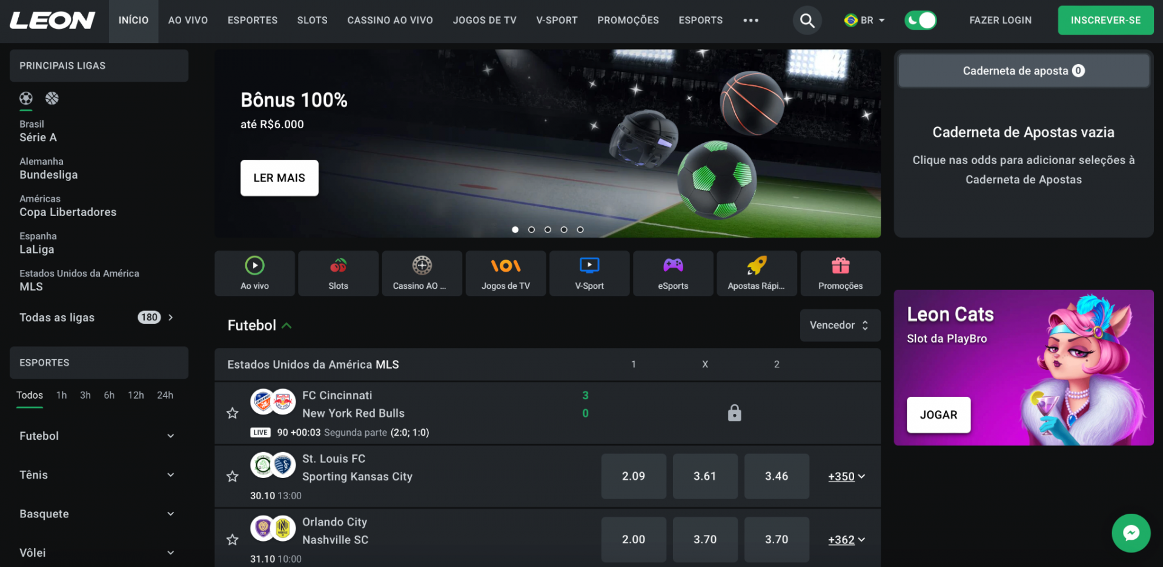Click LER MAIS on bonus banner
The height and width of the screenshot is (567, 1163).
(x=279, y=178)
